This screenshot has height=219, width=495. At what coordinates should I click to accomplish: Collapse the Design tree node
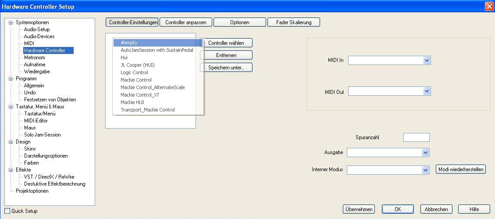tap(11, 142)
